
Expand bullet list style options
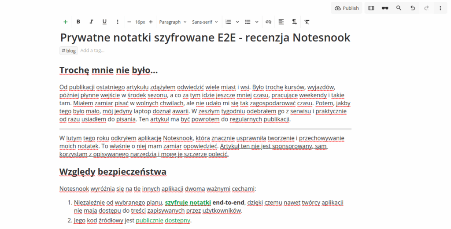pos(257,22)
